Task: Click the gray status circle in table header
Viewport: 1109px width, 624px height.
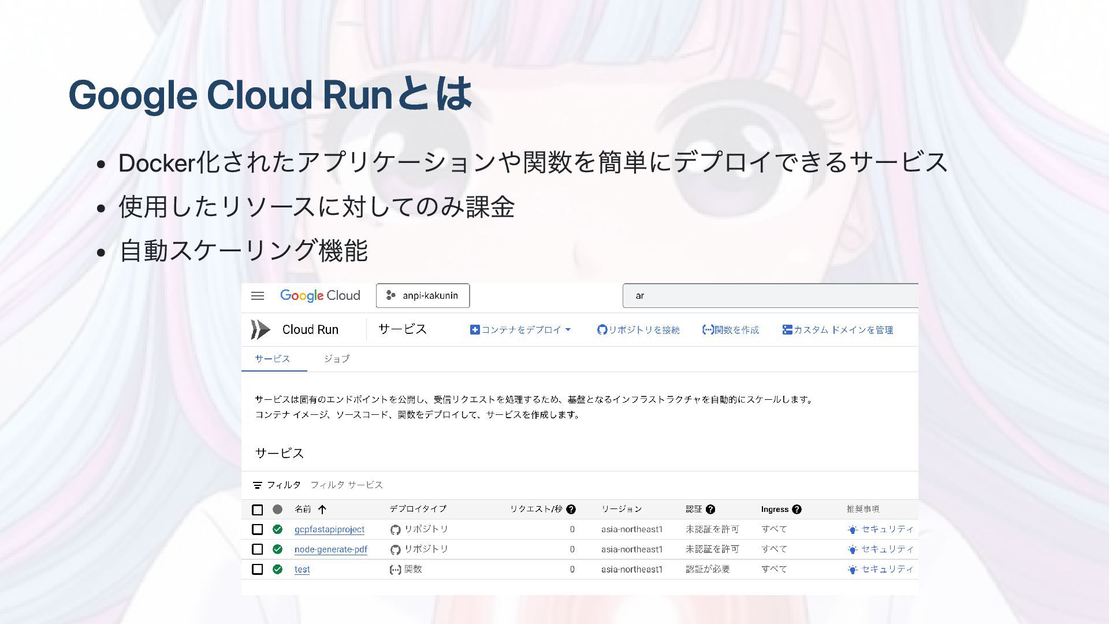Action: click(278, 510)
